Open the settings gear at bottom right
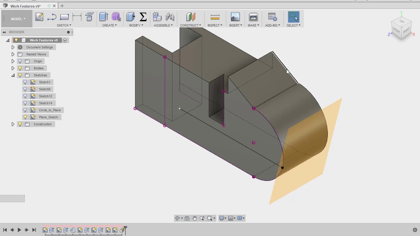Image resolution: width=420 pixels, height=236 pixels. pyautogui.click(x=415, y=230)
